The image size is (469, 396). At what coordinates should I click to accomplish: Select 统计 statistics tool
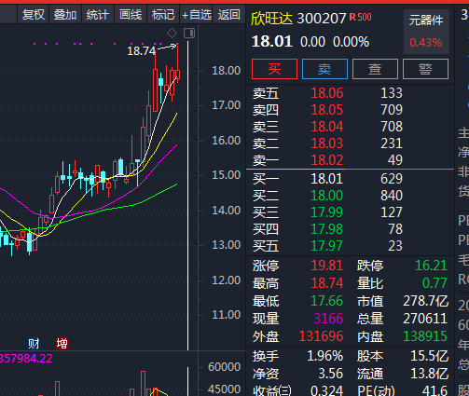pyautogui.click(x=98, y=15)
